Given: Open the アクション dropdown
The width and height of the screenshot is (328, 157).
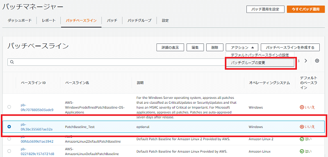Looking at the screenshot, I should coord(242,48).
